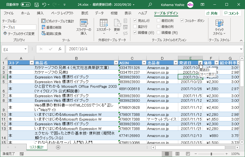Screen dimensions: 245x157
Task: Click 共有 button
Action: coord(212,13)
